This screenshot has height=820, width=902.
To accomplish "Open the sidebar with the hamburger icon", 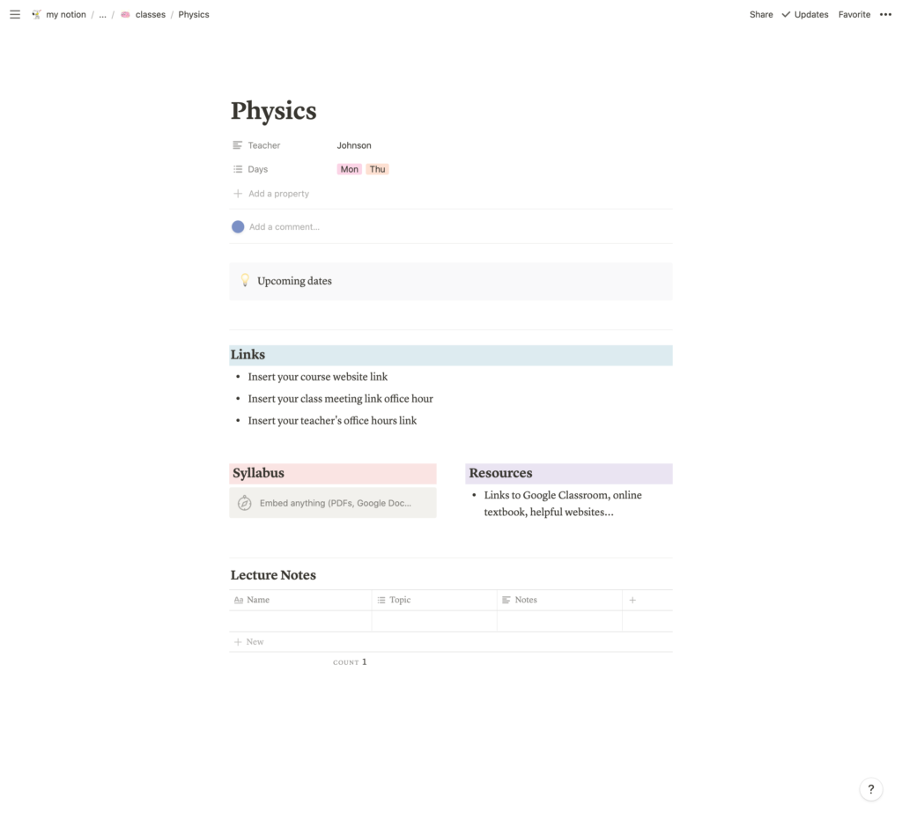I will point(14,14).
